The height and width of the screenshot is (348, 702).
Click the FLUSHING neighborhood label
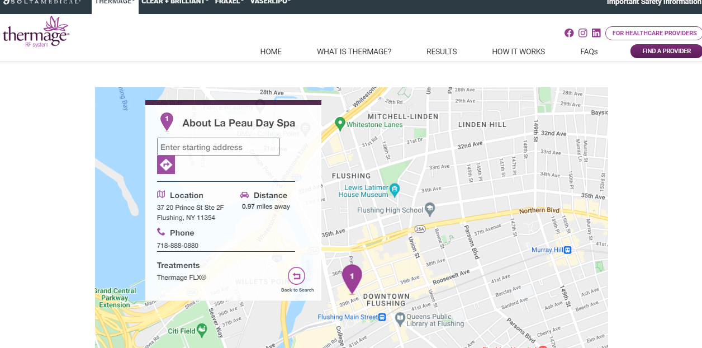click(351, 176)
